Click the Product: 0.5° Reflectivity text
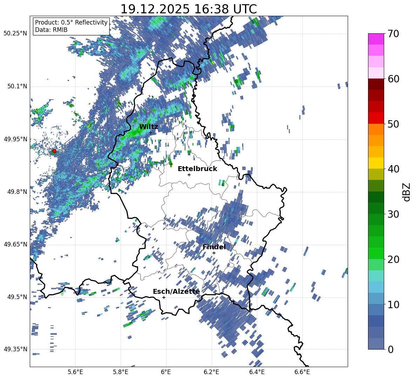 pos(71,22)
